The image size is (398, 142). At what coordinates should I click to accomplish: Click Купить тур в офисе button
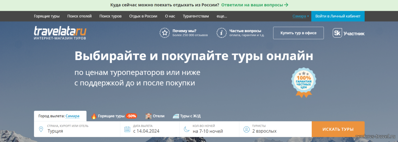(x=298, y=33)
